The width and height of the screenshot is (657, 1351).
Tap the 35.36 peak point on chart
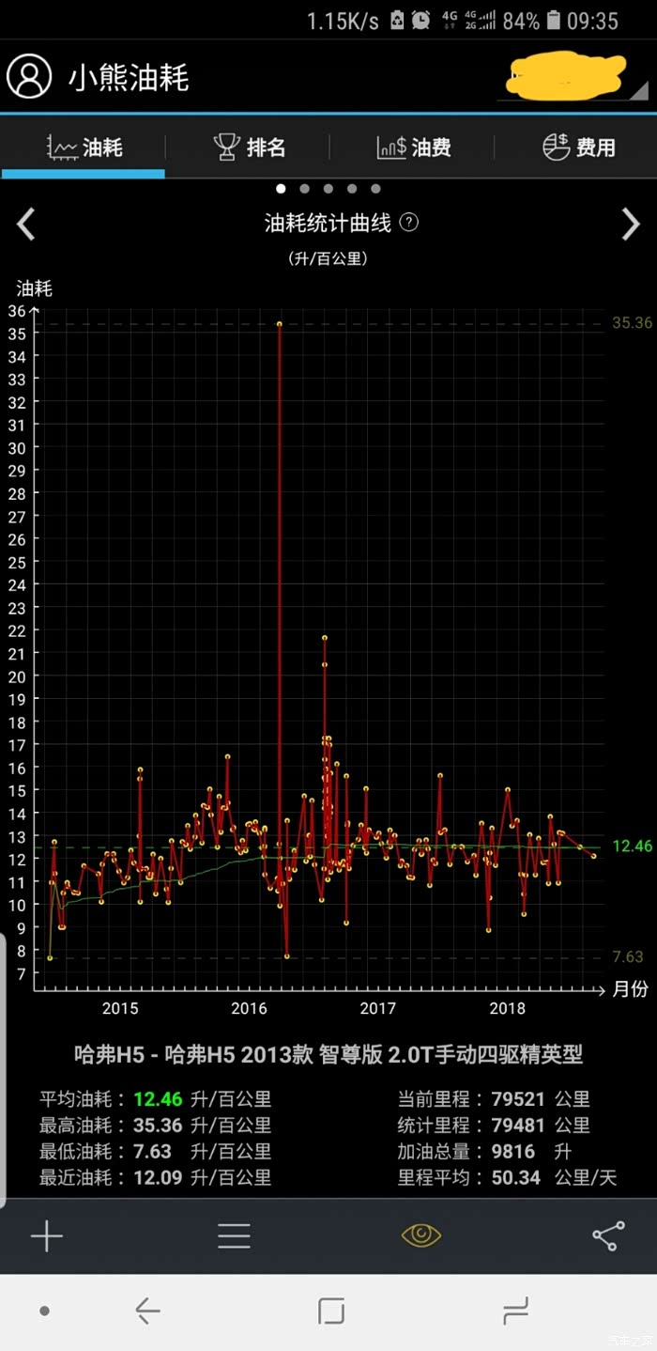pyautogui.click(x=280, y=324)
